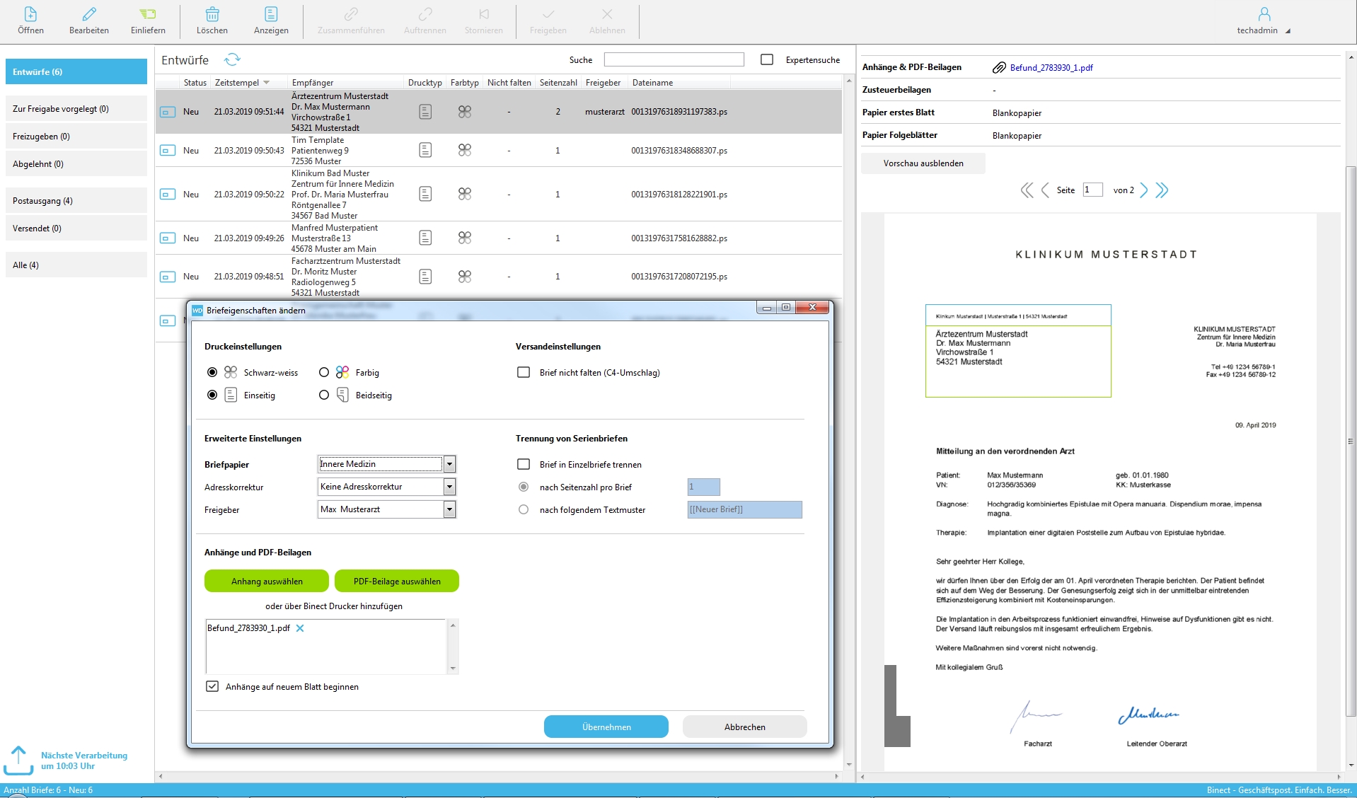This screenshot has height=798, width=1357.
Task: Click the Löschen trash icon
Action: 212,15
